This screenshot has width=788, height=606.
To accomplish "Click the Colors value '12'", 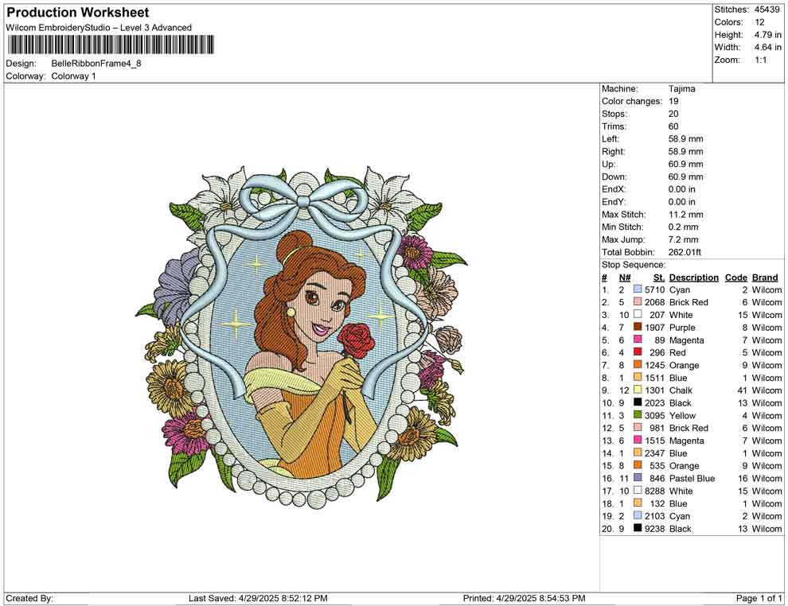I will tap(759, 22).
